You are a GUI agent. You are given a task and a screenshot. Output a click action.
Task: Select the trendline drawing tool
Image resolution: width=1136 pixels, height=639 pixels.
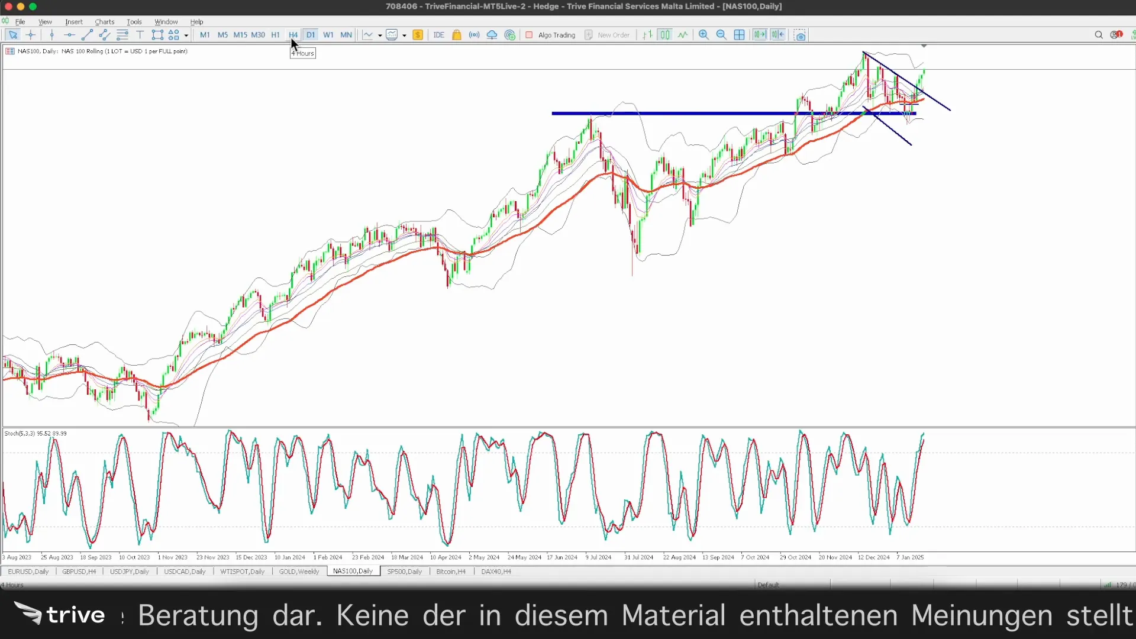87,35
